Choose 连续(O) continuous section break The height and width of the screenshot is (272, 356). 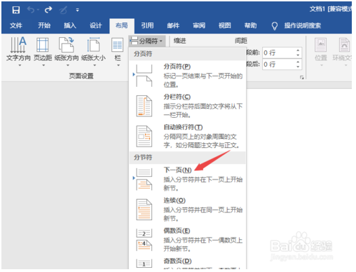187,210
